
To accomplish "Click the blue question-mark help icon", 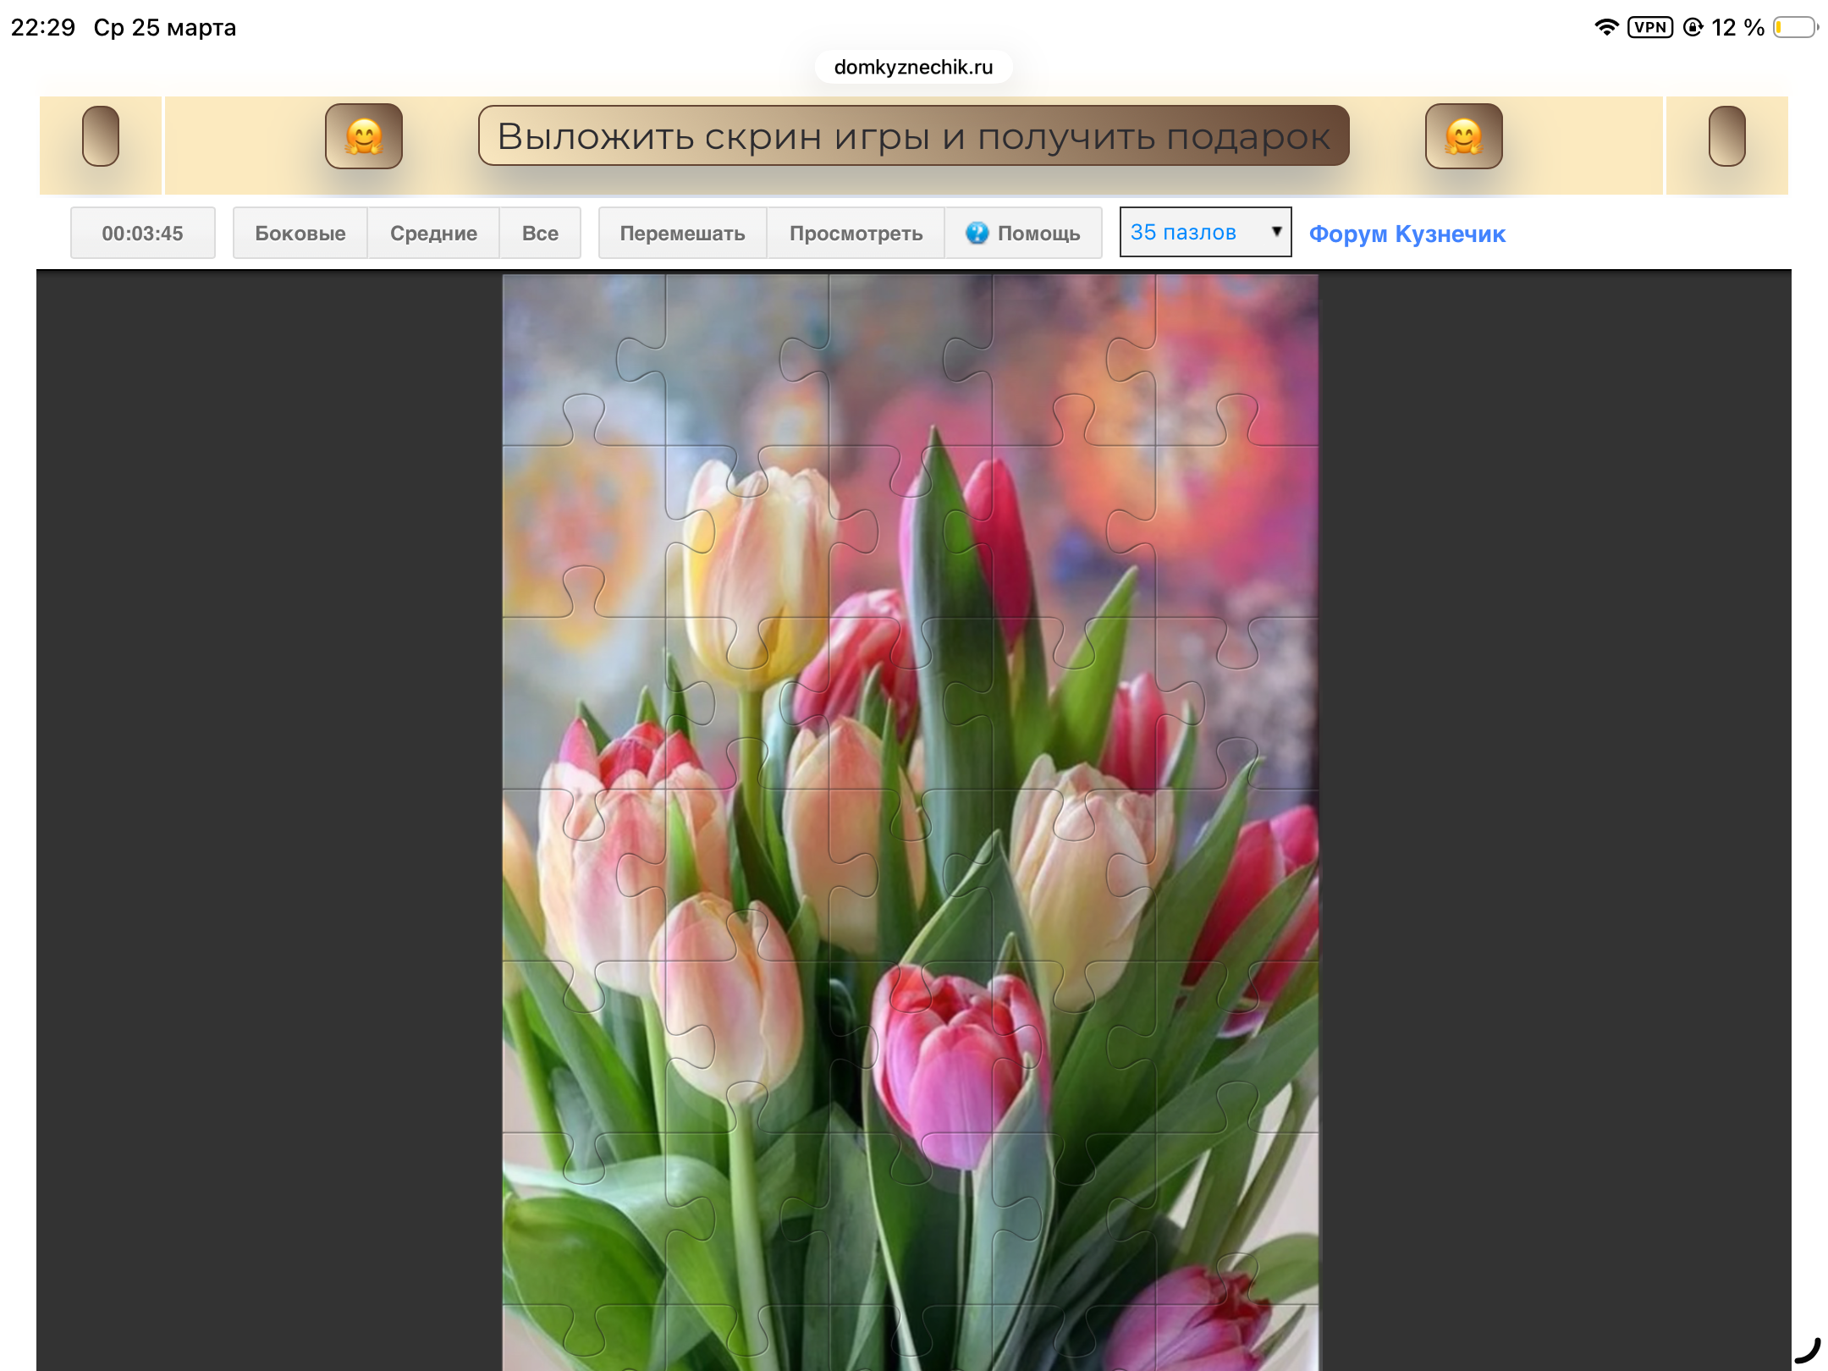I will 977,233.
